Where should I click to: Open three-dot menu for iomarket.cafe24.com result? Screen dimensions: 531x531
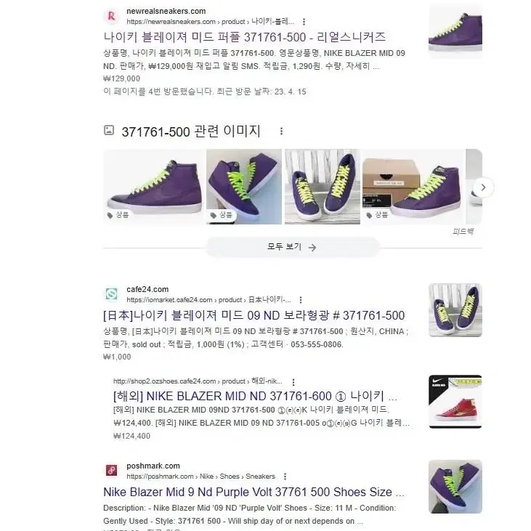pos(301,300)
